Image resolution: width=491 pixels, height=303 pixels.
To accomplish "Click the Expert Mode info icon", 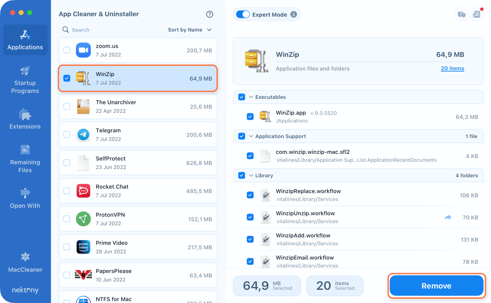I will pos(293,14).
